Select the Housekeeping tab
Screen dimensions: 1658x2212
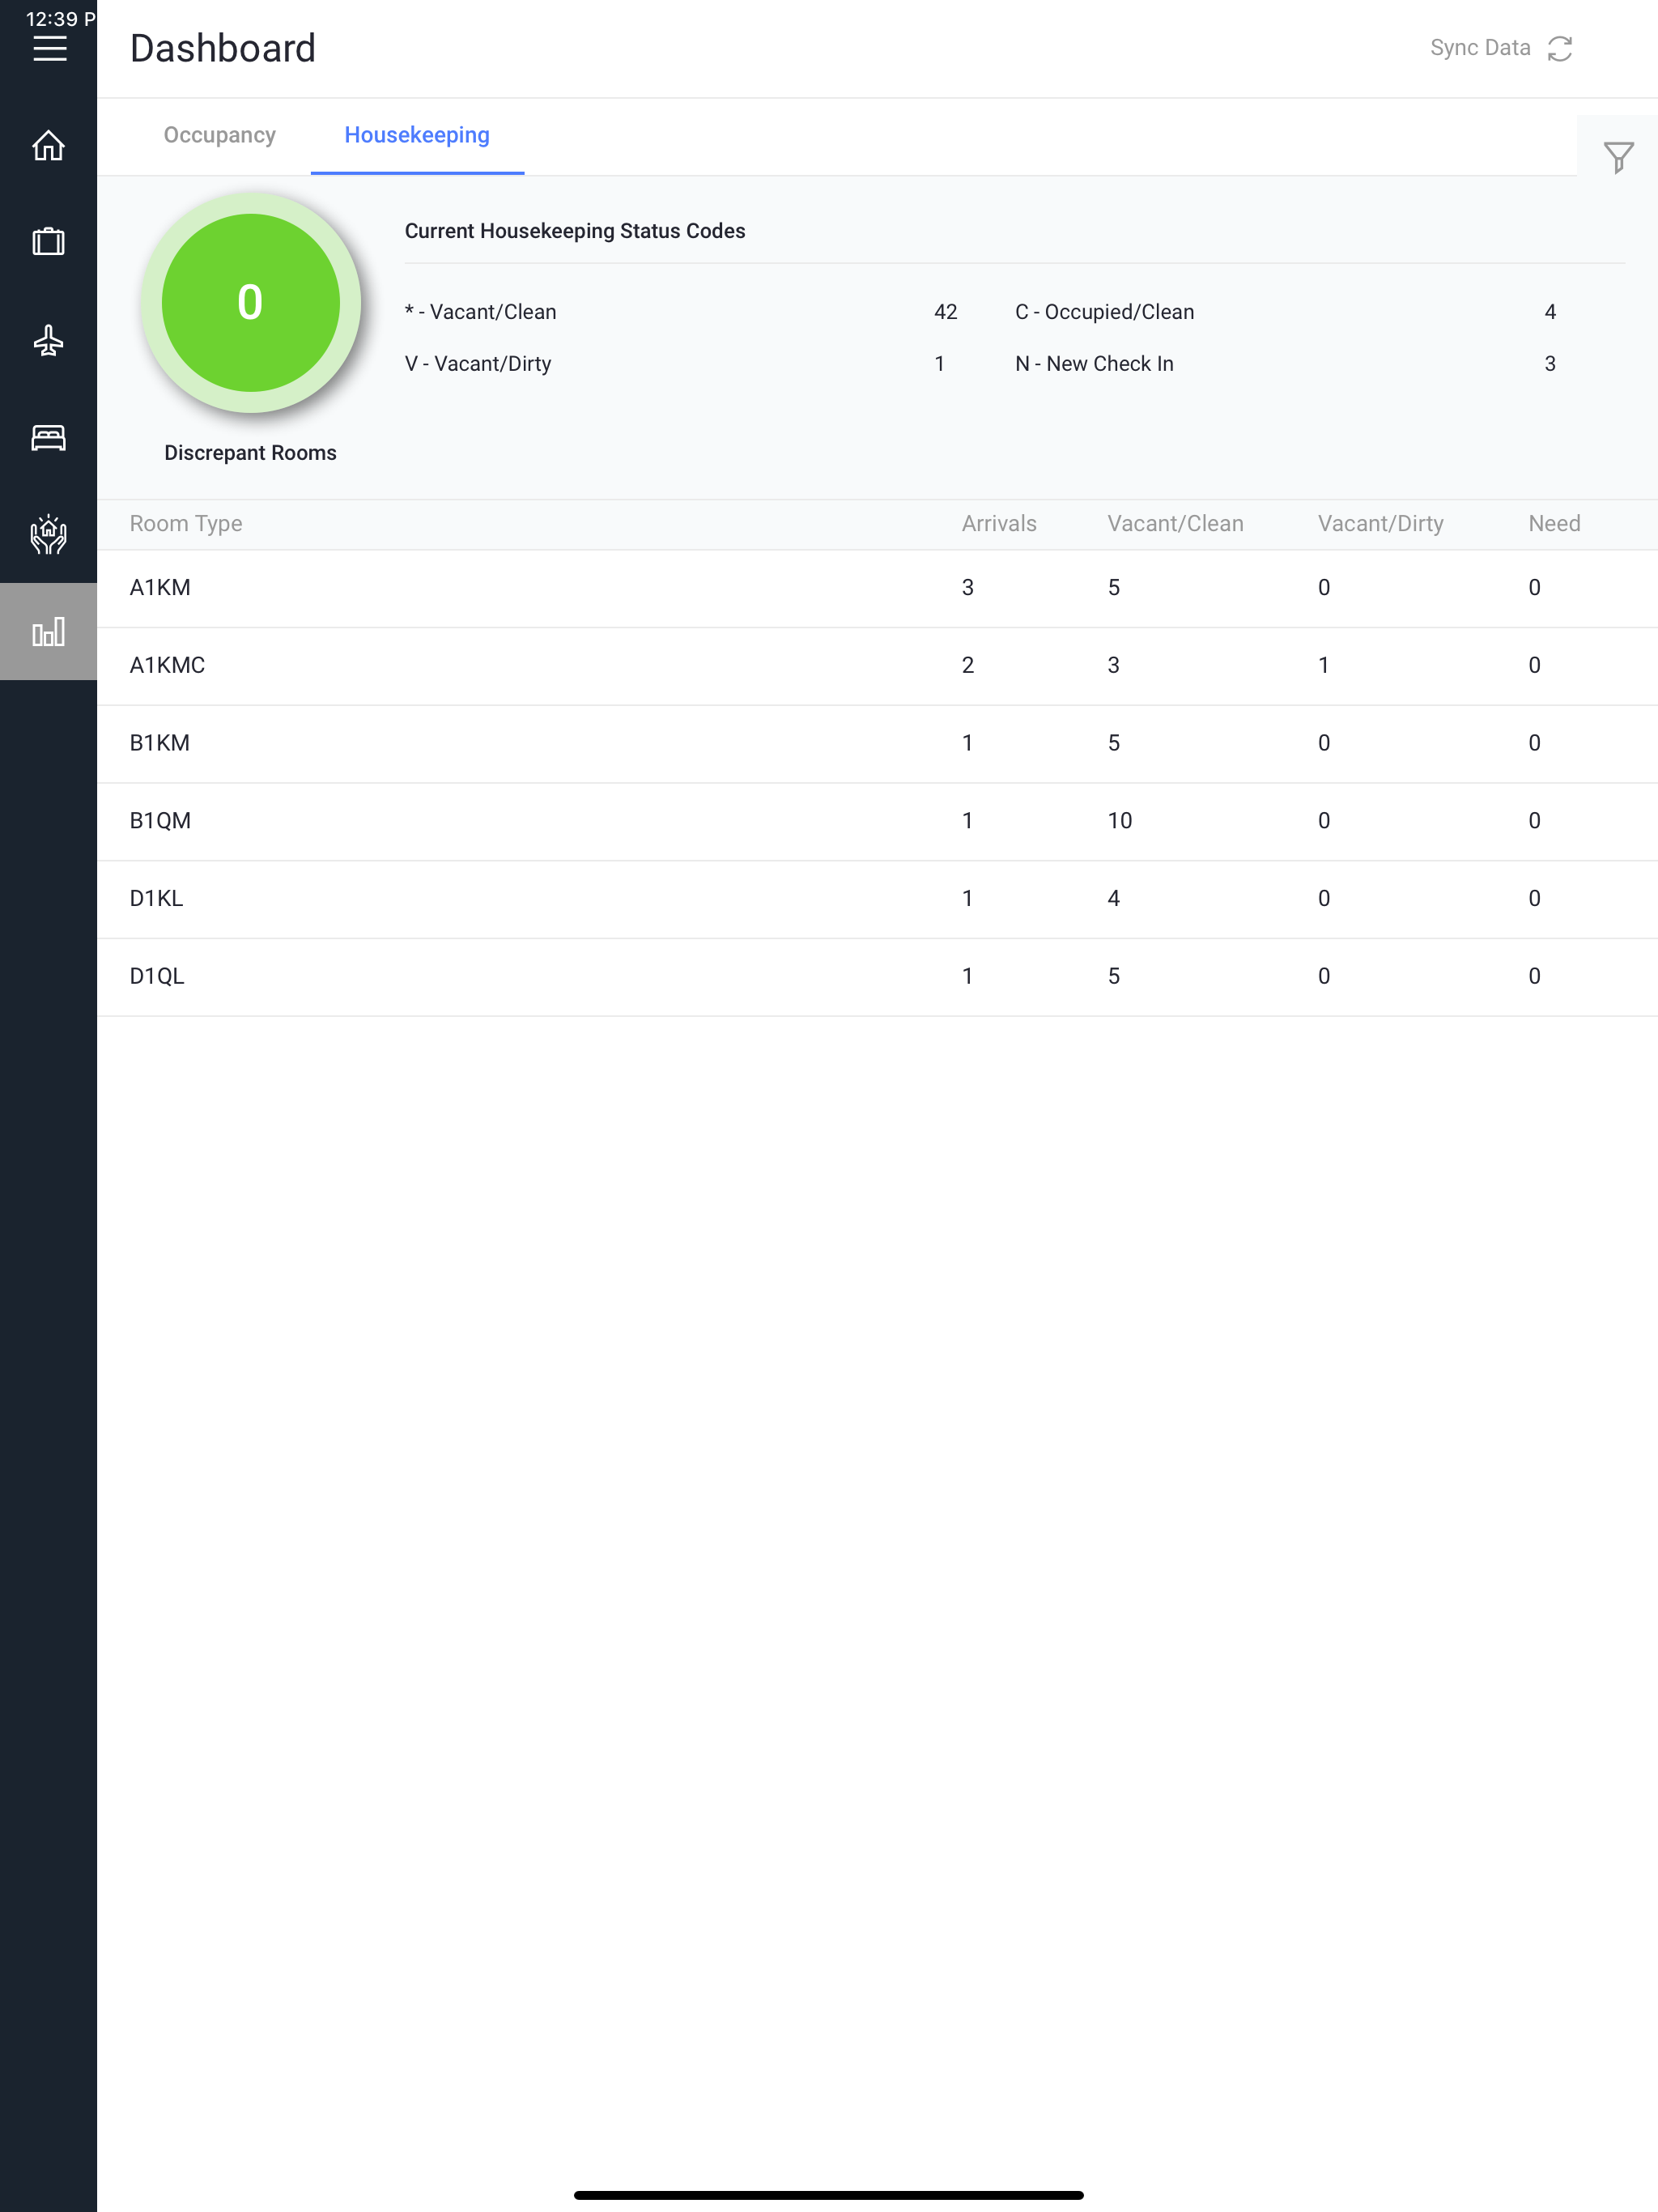pyautogui.click(x=417, y=135)
